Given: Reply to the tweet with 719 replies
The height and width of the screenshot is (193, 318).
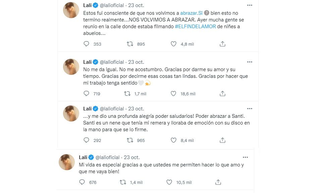Looking at the screenshot, I should tap(86, 94).
